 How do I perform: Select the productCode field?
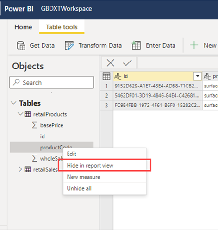click(x=52, y=147)
